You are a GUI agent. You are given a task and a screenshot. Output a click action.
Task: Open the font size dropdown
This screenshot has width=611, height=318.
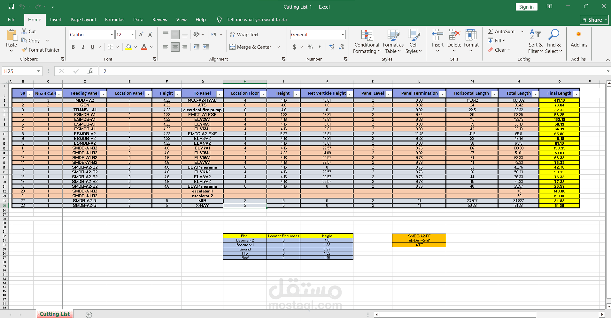(133, 34)
